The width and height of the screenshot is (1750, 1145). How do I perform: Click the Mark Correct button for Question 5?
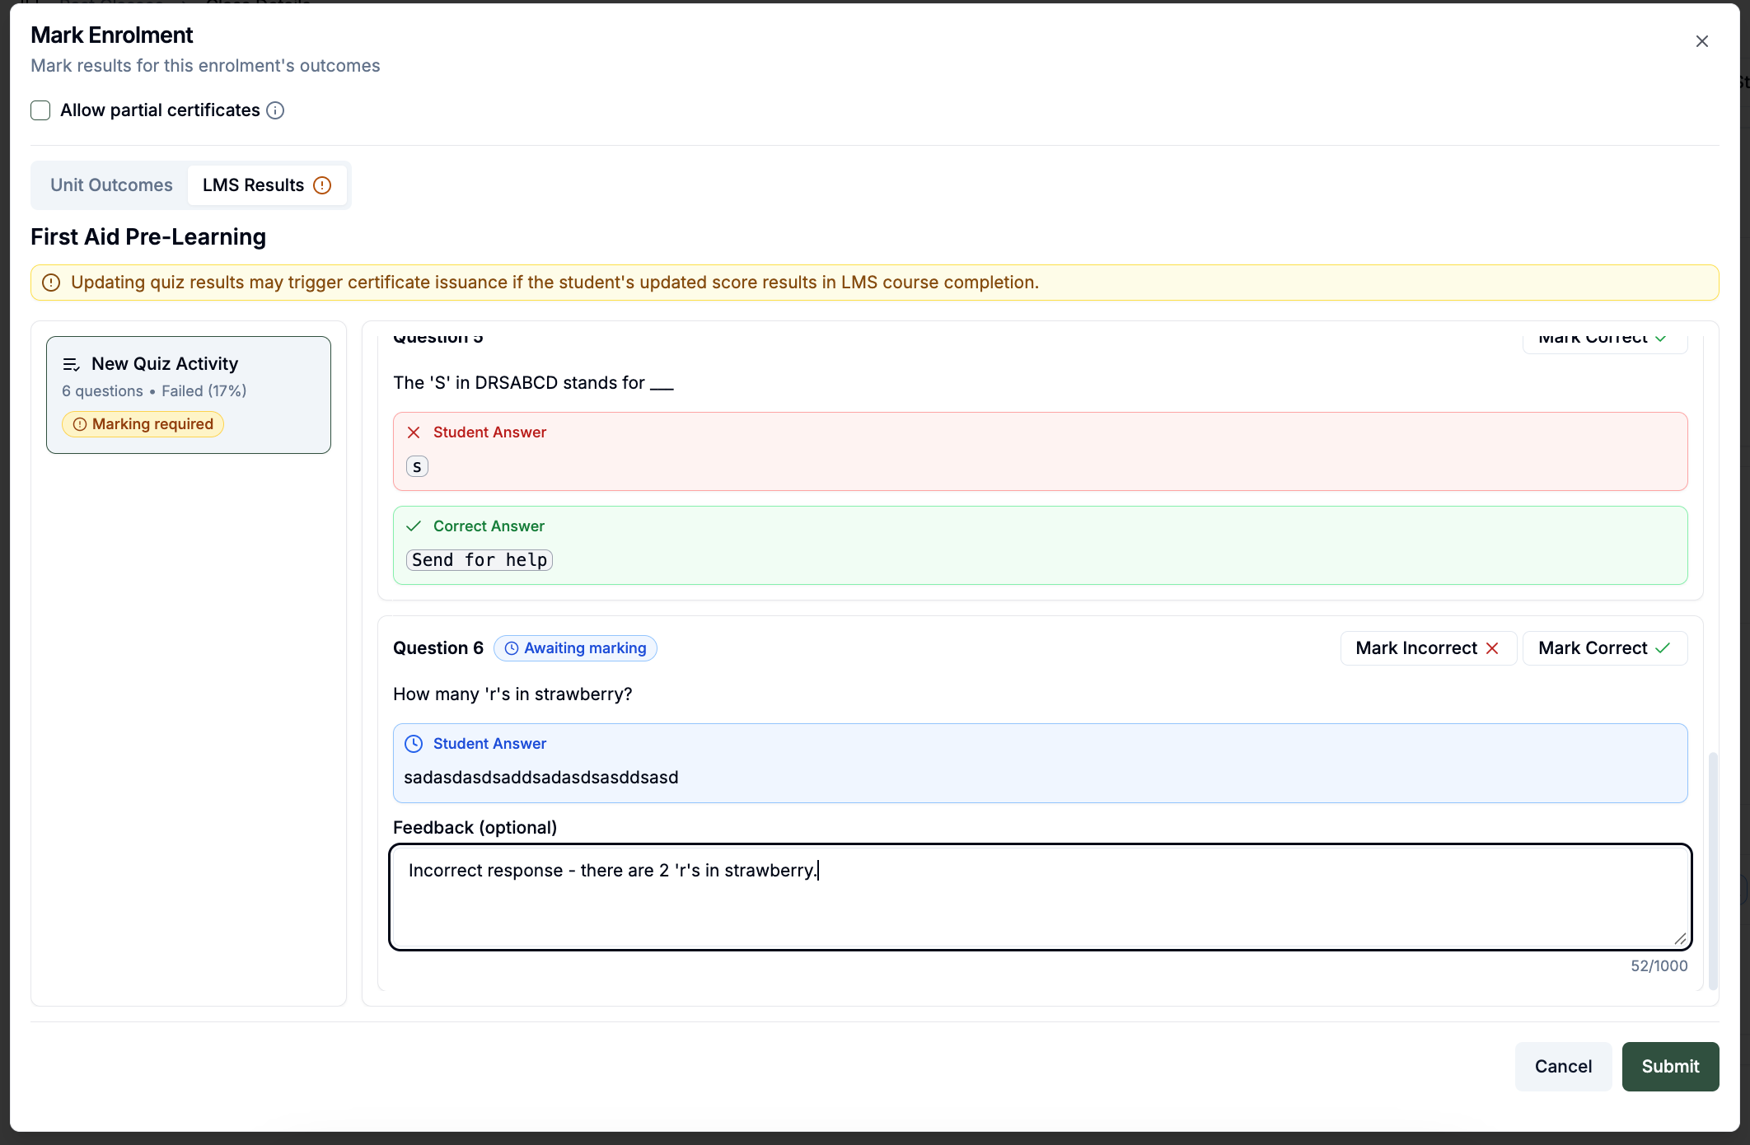(1604, 339)
